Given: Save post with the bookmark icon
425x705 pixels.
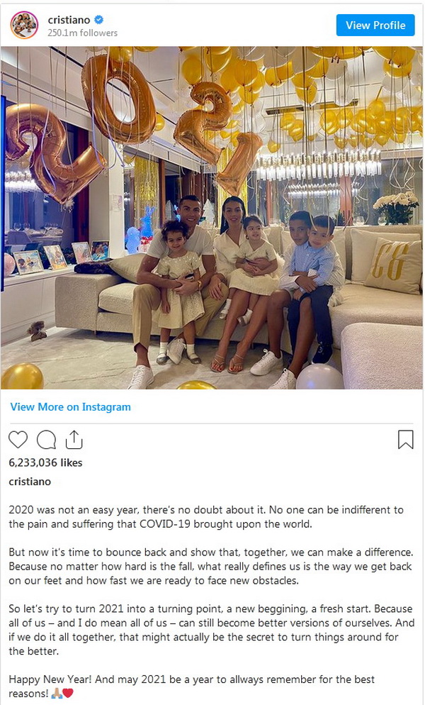Looking at the screenshot, I should tap(406, 440).
